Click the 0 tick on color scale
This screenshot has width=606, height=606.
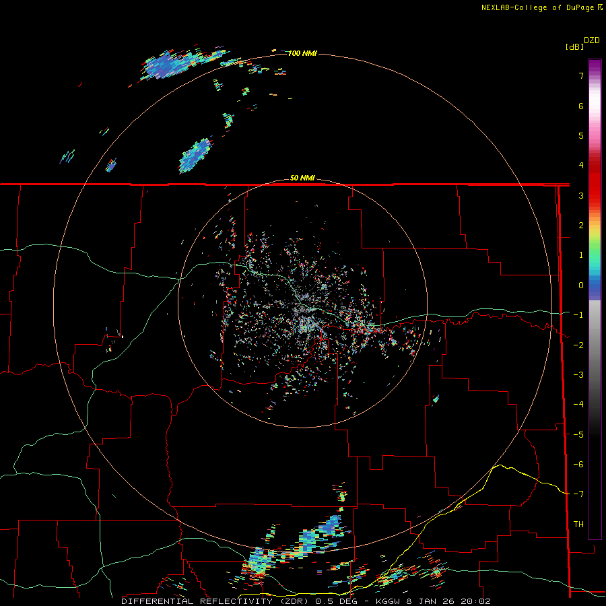click(x=581, y=285)
